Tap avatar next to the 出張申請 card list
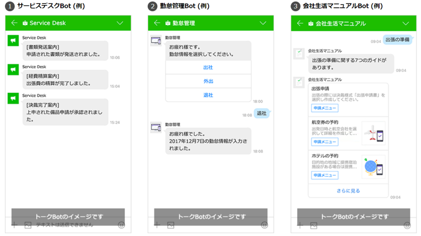 coord(299,82)
